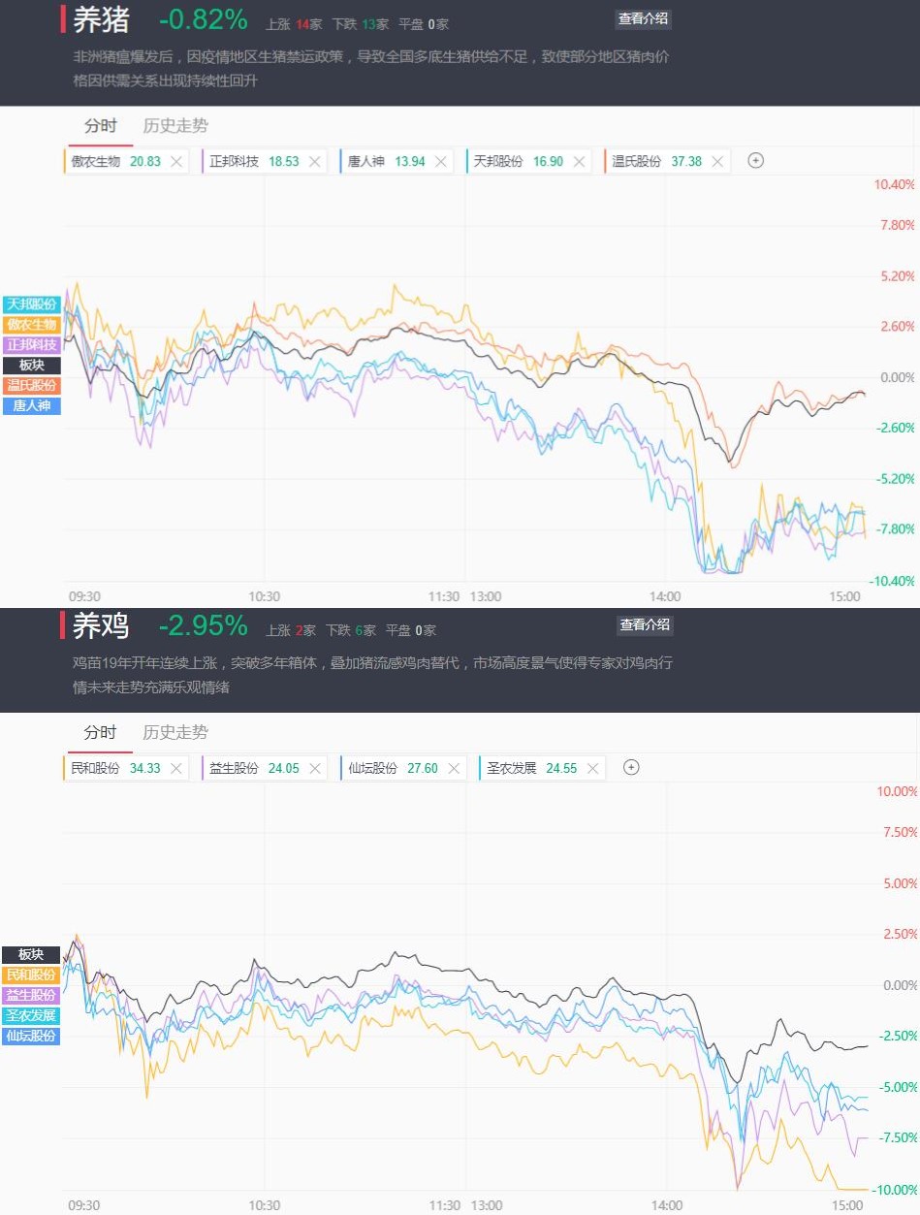
Task: Switch to 历史走势 tab in 养猪 section
Action: [175, 126]
